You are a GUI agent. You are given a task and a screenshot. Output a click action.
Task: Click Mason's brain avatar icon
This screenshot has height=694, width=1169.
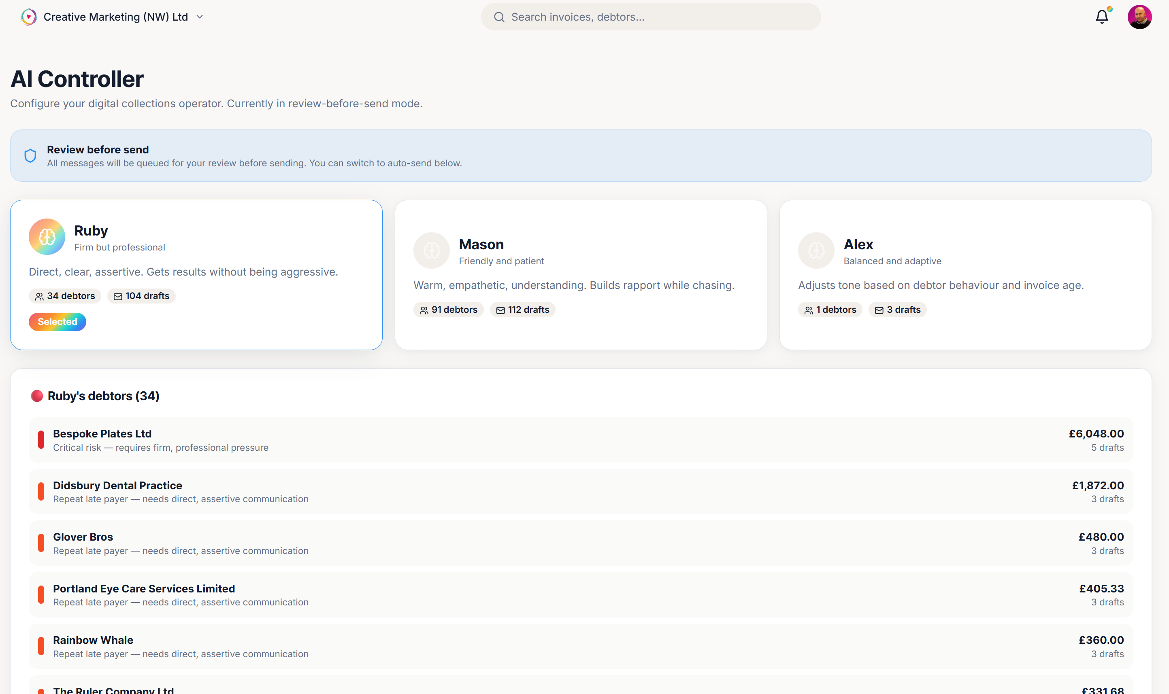tap(432, 250)
